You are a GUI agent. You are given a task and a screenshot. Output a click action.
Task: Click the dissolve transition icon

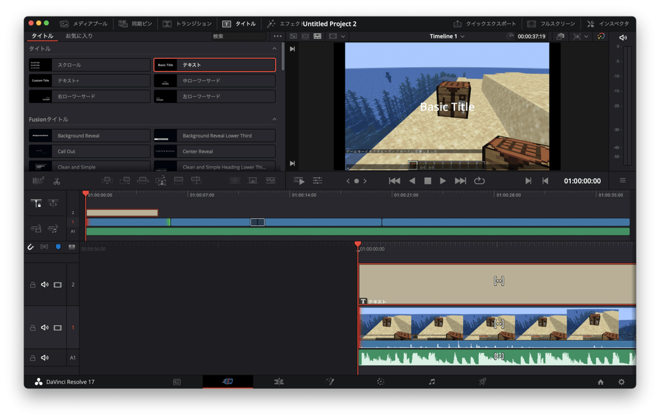click(252, 181)
